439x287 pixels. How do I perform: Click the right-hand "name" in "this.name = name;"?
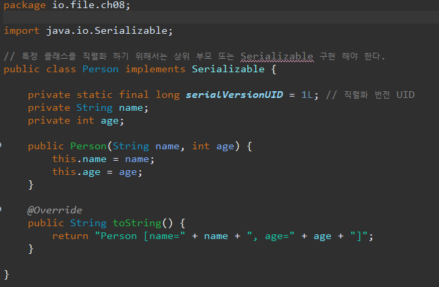pos(137,159)
